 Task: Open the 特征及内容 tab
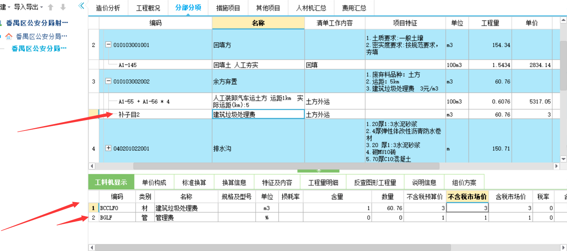point(277,183)
